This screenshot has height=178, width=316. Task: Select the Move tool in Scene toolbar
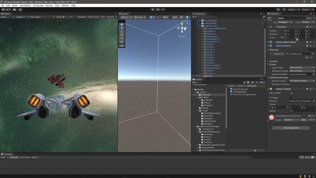(x=122, y=28)
